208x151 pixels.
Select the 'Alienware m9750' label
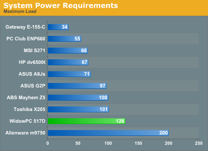click(25, 133)
